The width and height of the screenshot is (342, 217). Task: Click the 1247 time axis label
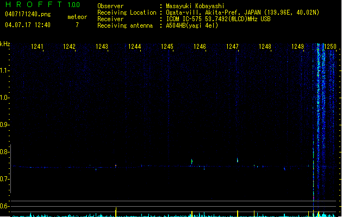coord(232,47)
